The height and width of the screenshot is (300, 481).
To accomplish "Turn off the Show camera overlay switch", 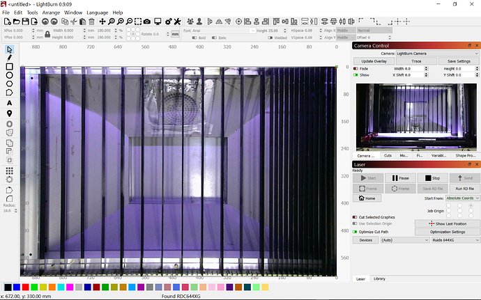I will [x=356, y=75].
